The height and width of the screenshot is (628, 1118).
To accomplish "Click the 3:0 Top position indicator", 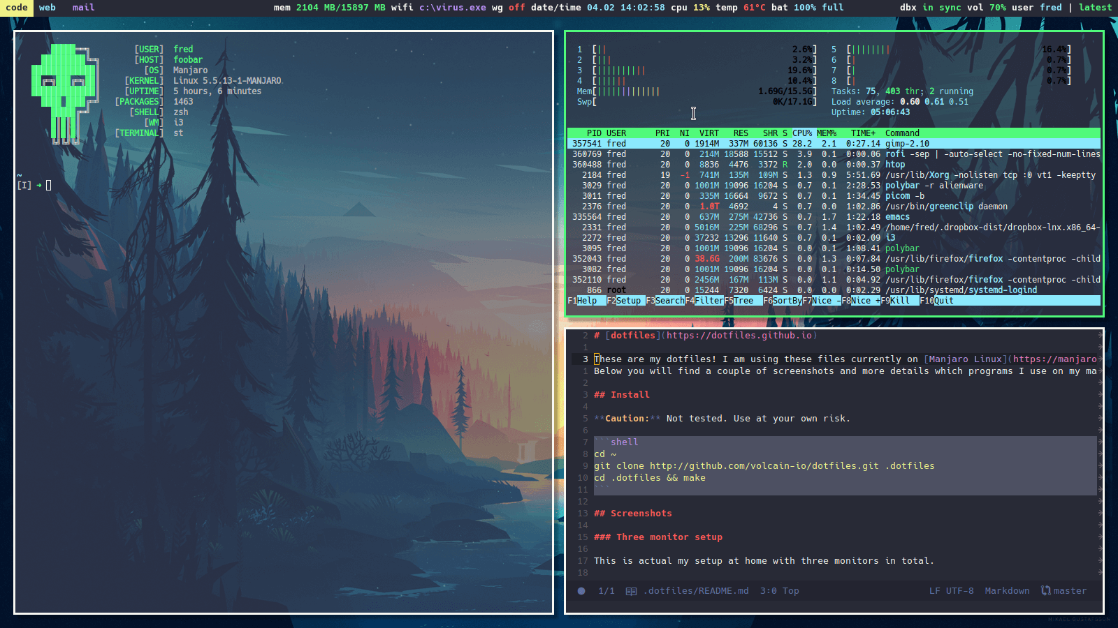I will coord(779,591).
